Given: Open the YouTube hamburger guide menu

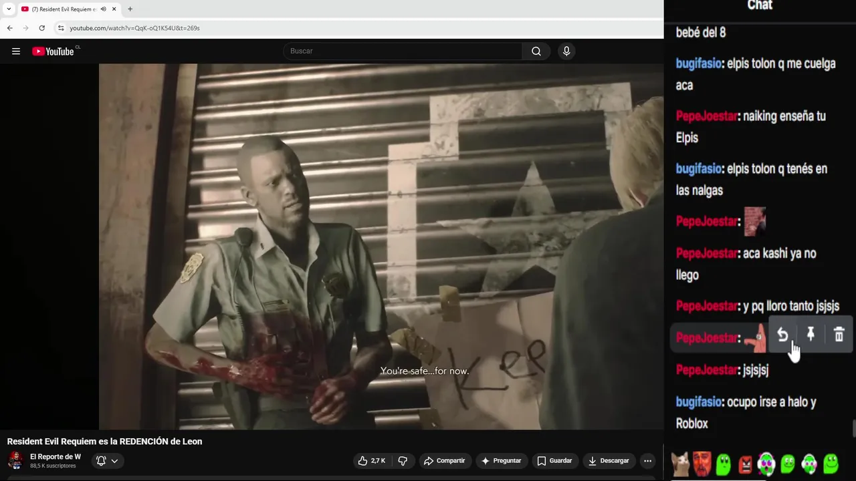Looking at the screenshot, I should point(16,51).
